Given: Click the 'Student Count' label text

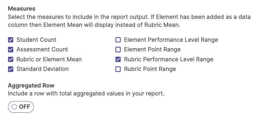Looking at the screenshot, I should 36,40.
